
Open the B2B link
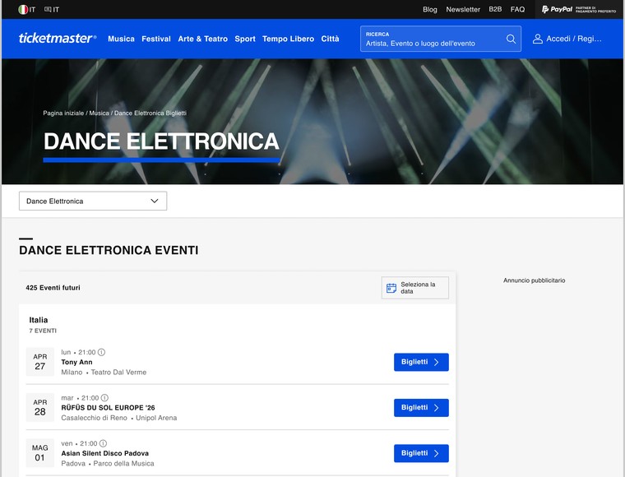(x=495, y=9)
